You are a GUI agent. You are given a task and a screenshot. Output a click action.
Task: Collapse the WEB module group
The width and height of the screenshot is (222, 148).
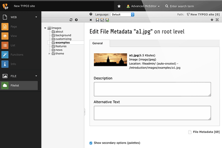(36, 17)
